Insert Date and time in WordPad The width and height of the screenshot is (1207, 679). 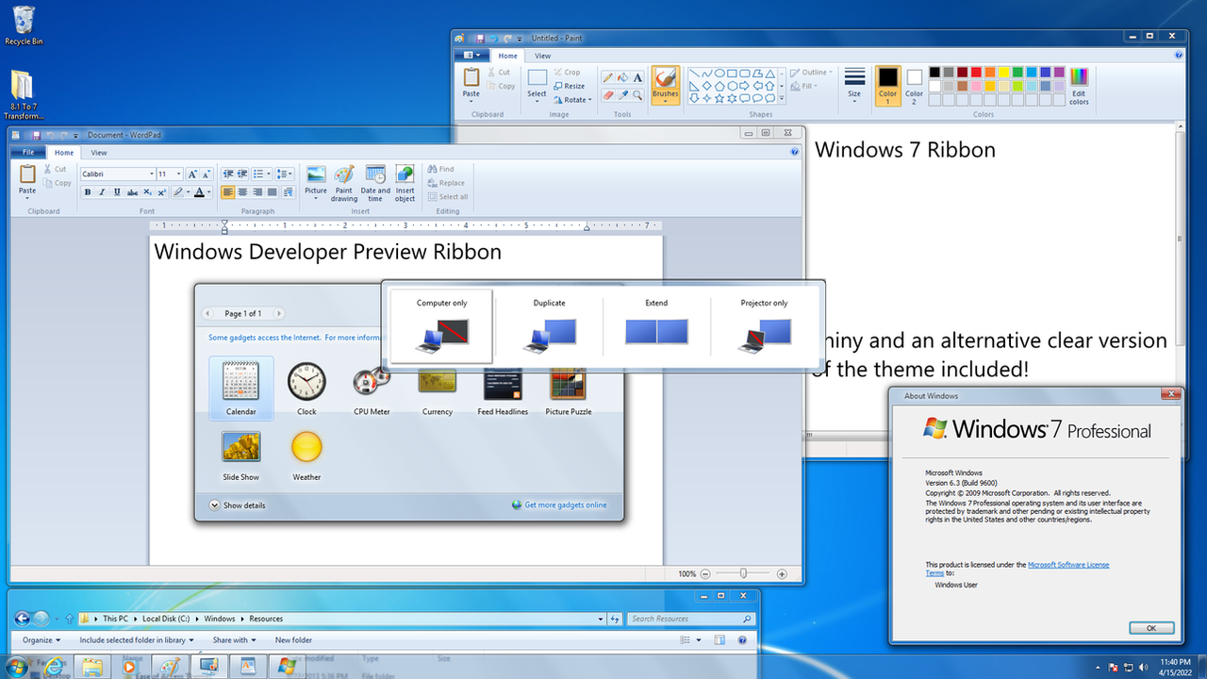click(374, 183)
